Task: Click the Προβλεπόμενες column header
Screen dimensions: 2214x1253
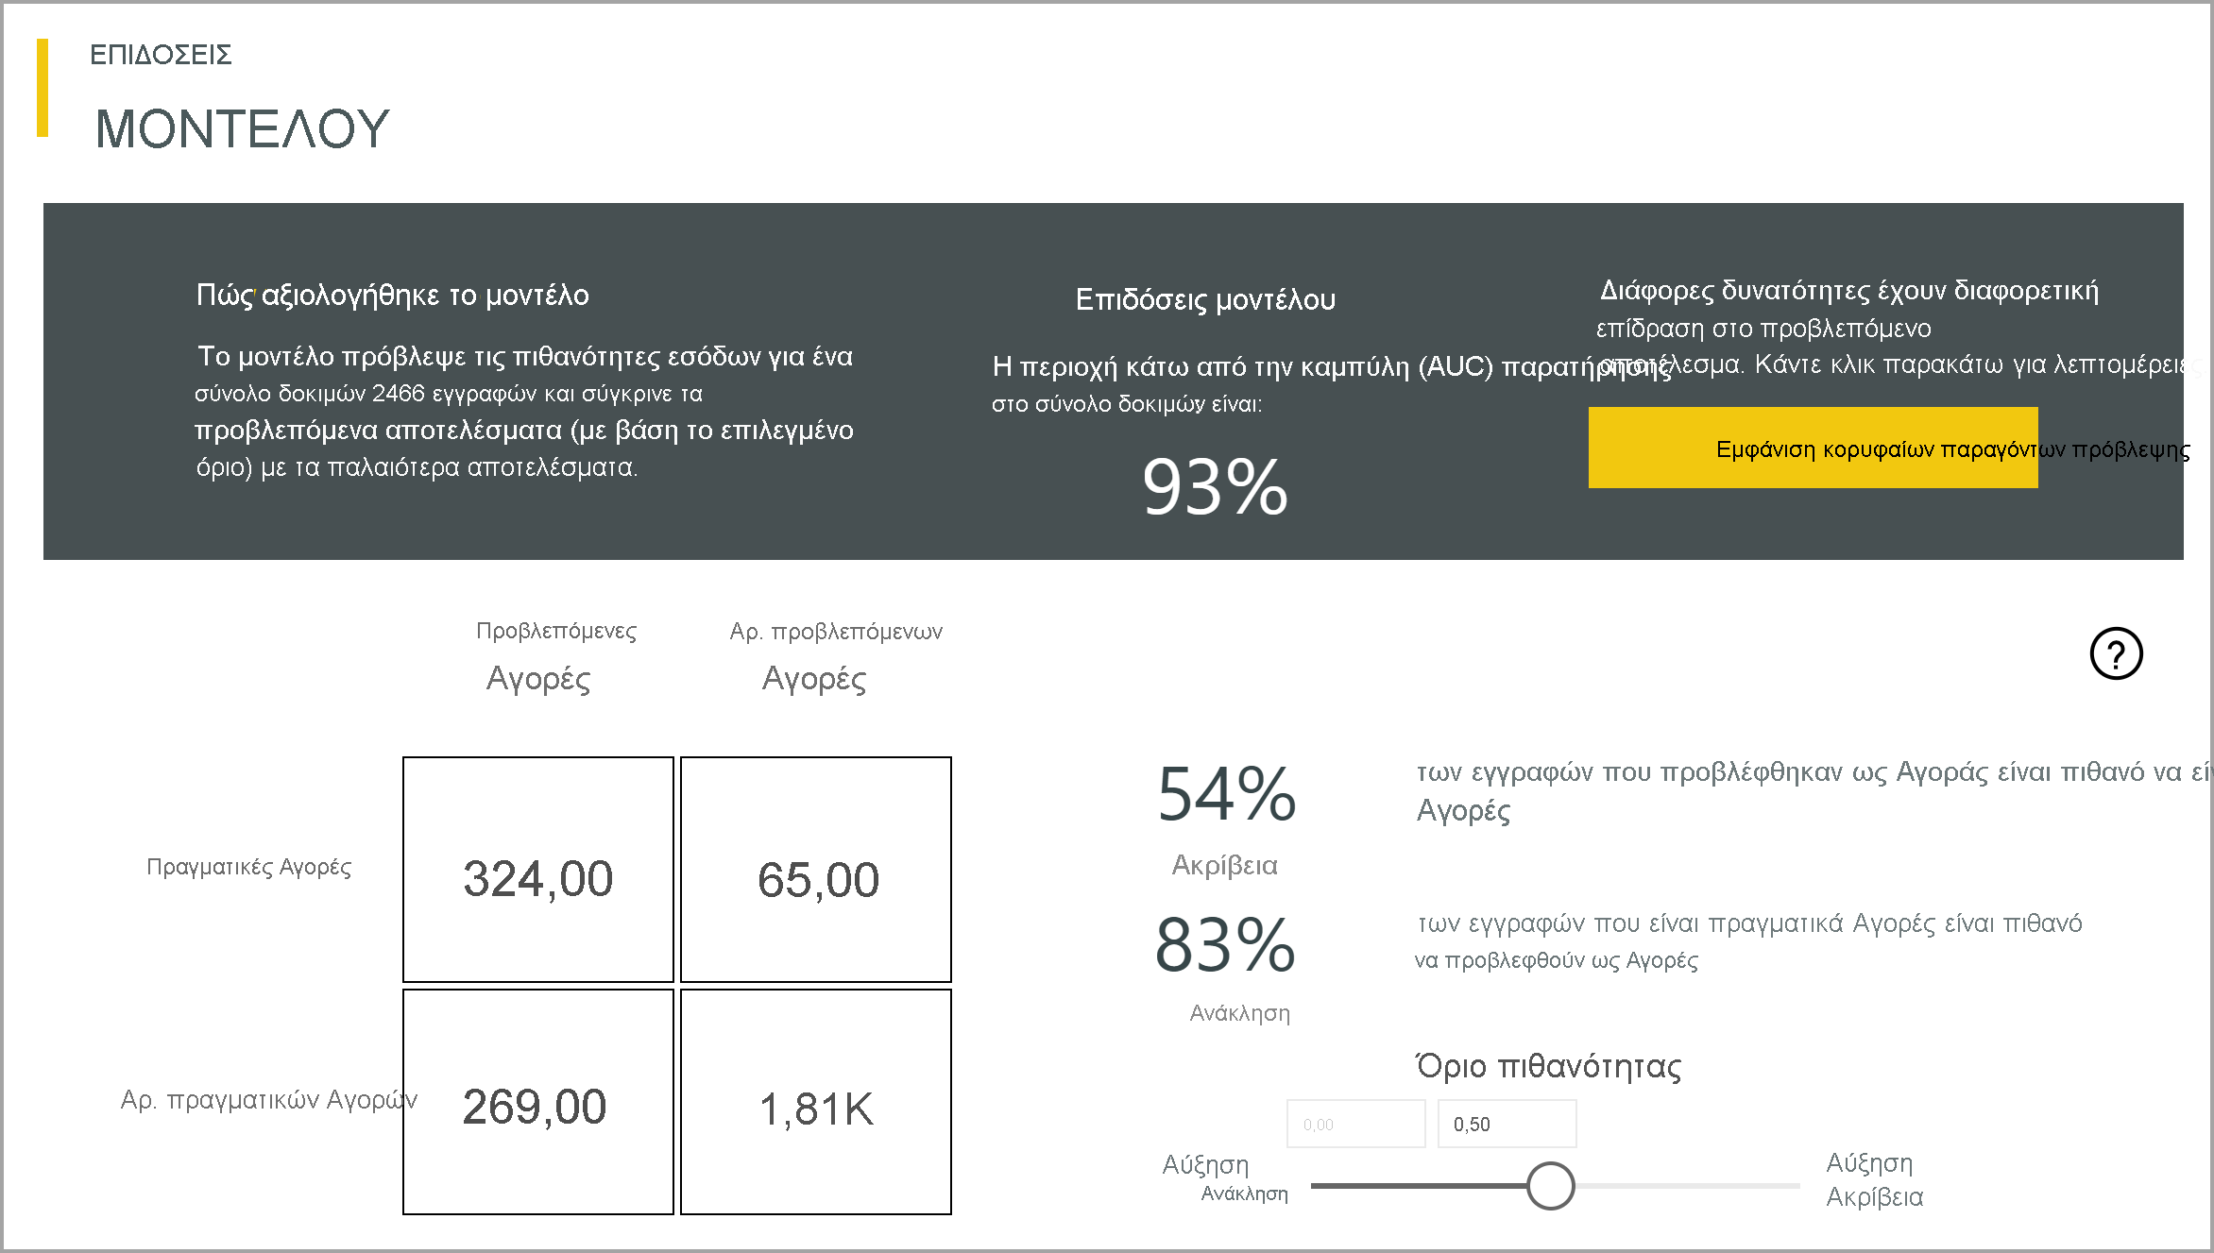Action: (556, 631)
